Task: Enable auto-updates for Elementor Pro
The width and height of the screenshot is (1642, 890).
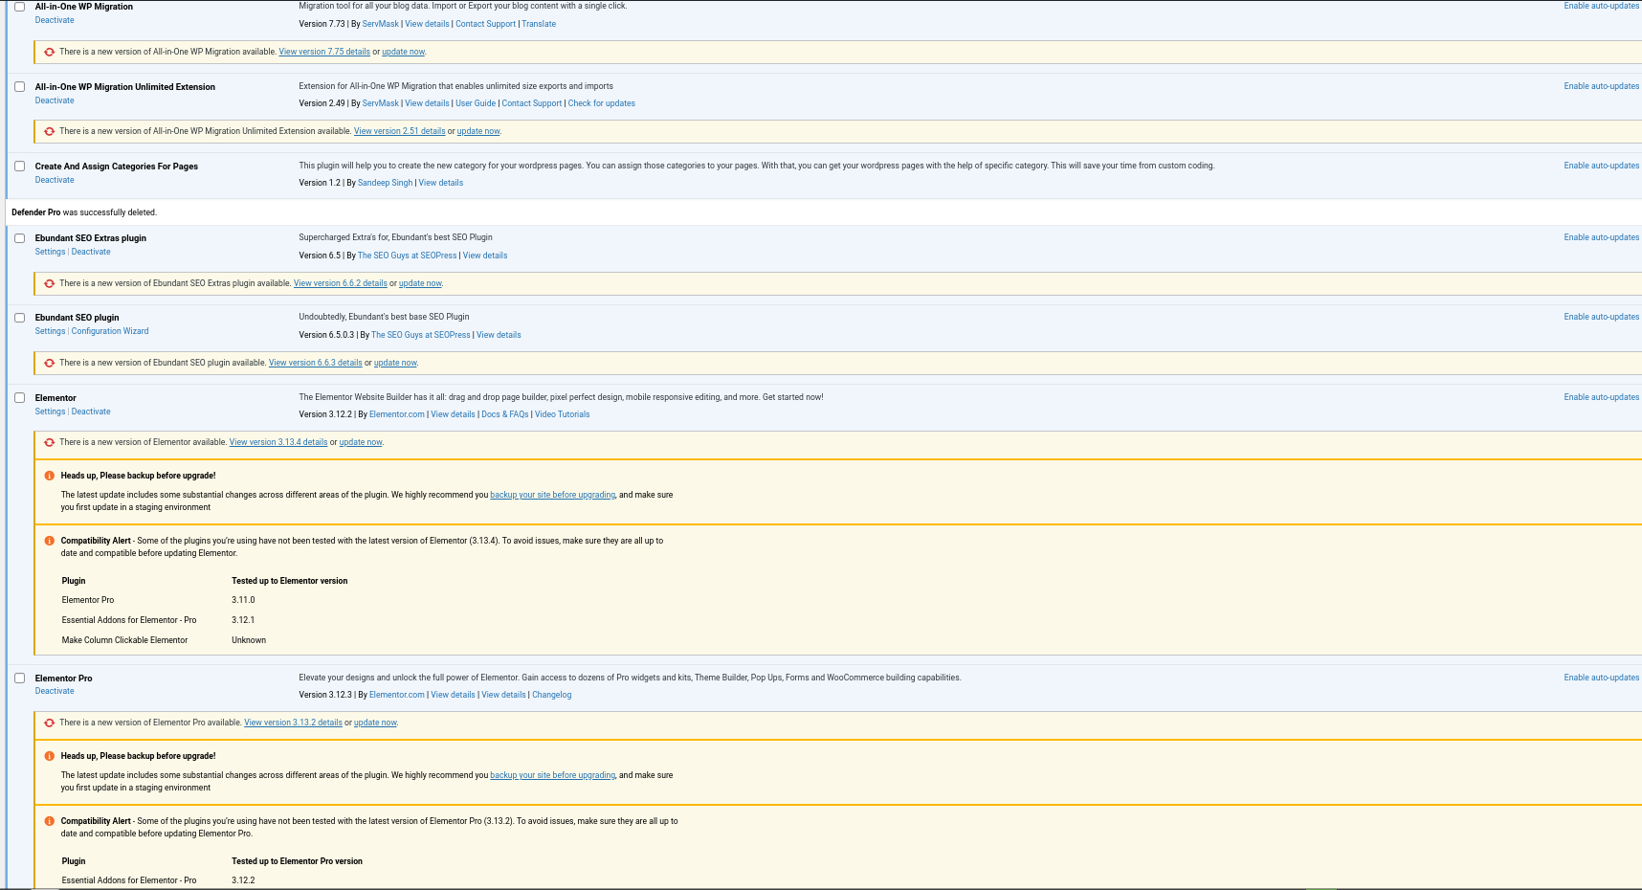Action: pos(1601,678)
